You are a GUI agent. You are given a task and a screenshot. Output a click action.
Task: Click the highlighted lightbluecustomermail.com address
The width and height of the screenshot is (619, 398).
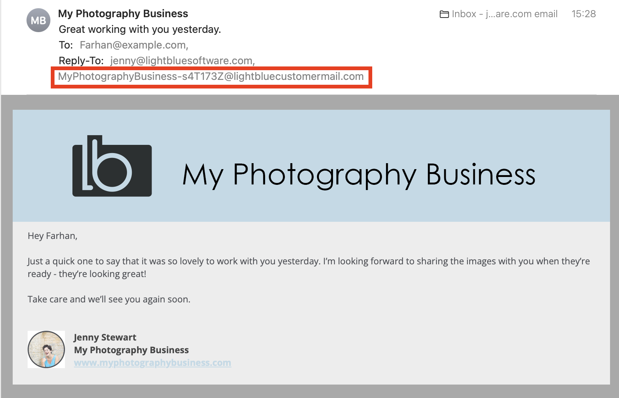tap(211, 77)
